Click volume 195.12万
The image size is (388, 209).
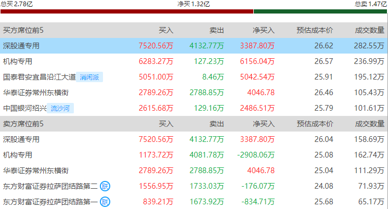click(369, 77)
